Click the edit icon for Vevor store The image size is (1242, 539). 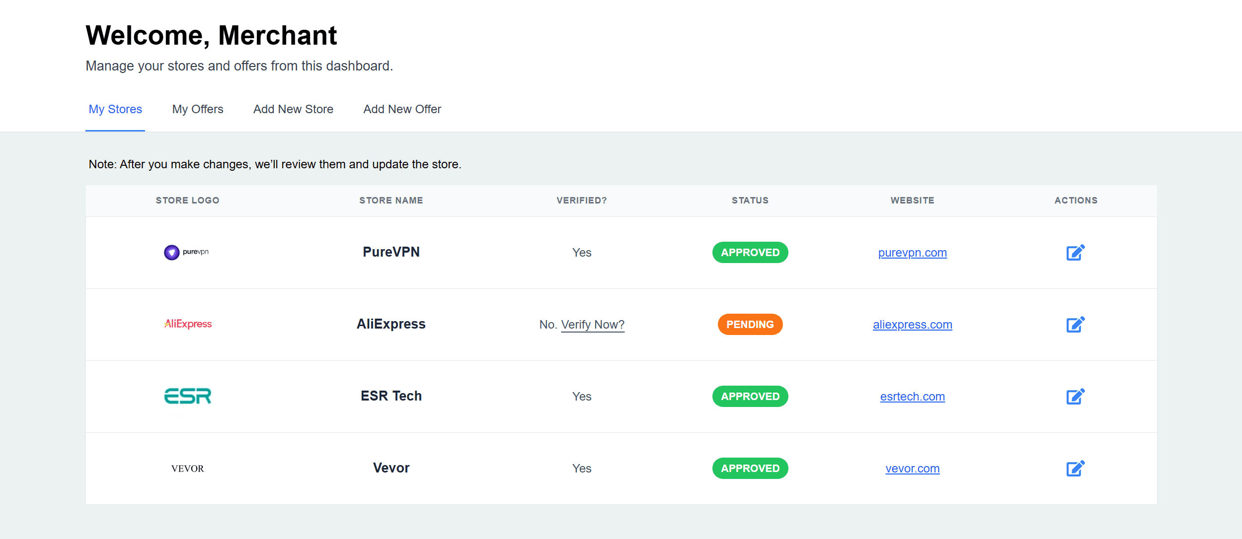point(1076,467)
